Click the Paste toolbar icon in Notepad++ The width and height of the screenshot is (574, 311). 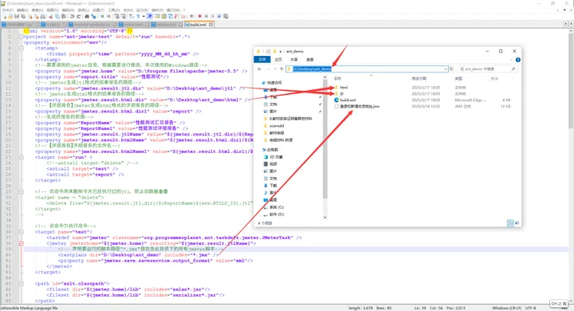pos(63,17)
